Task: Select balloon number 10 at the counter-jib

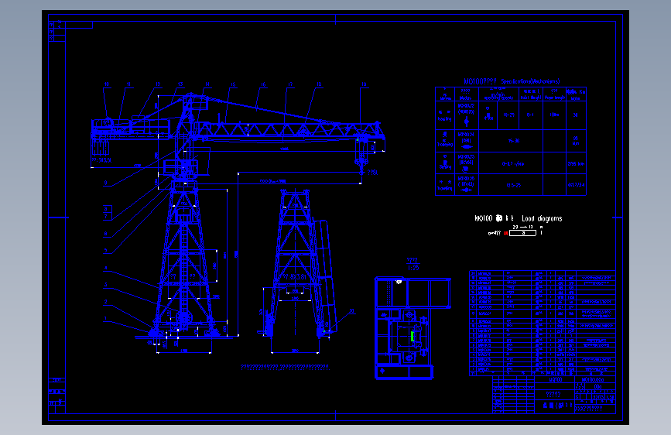Action: click(107, 84)
